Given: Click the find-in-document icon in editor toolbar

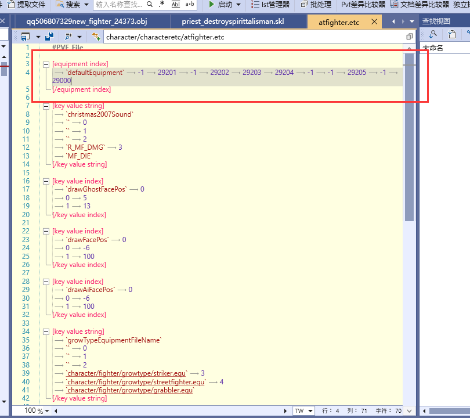Looking at the screenshot, I should point(68,37).
